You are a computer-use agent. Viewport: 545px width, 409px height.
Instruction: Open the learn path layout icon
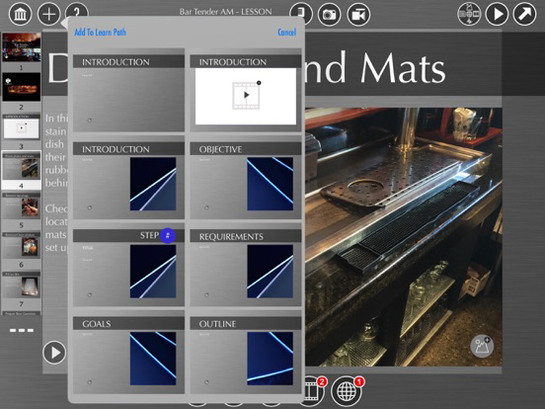[x=469, y=14]
